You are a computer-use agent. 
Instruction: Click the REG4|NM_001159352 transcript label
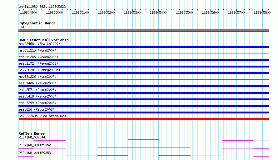tap(35, 145)
